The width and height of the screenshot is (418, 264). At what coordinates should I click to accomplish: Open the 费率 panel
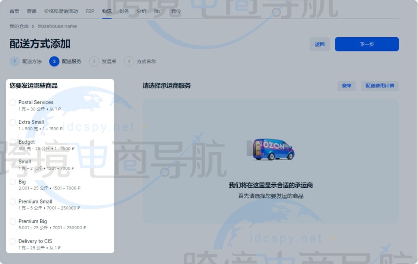346,86
